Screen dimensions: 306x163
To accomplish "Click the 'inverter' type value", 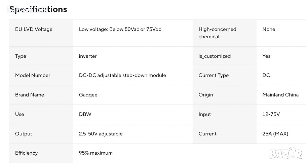I will 88,56.
